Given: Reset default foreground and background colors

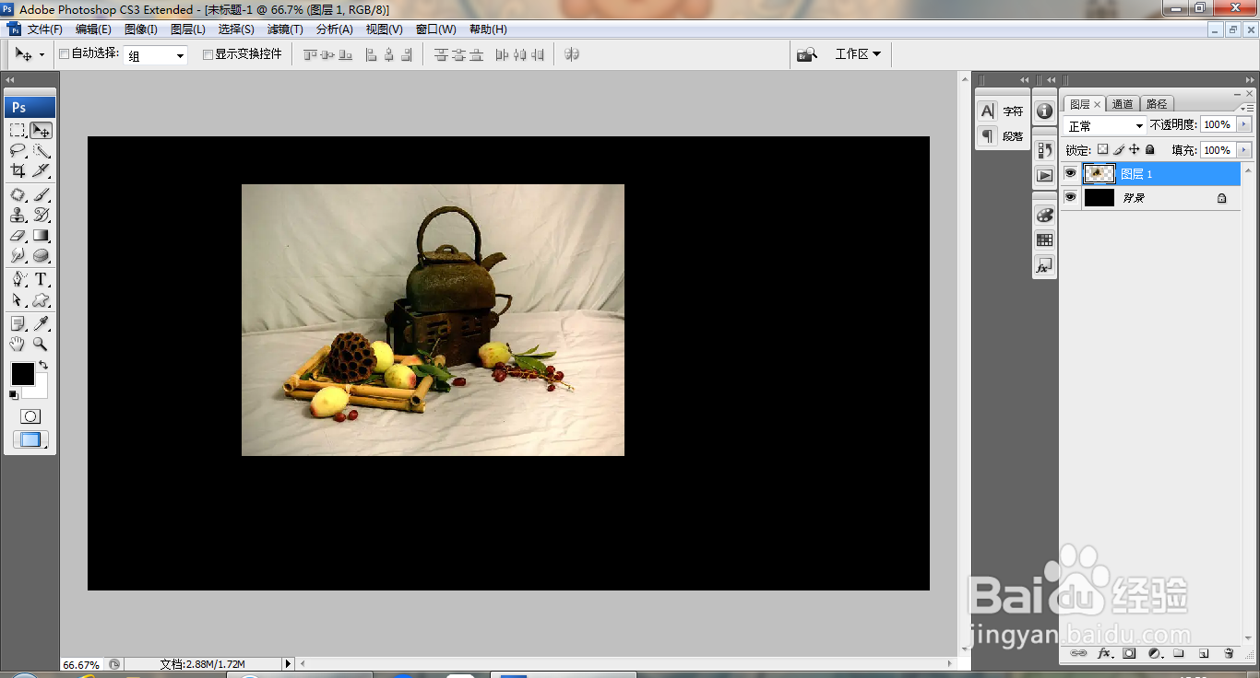Looking at the screenshot, I should click(x=14, y=395).
